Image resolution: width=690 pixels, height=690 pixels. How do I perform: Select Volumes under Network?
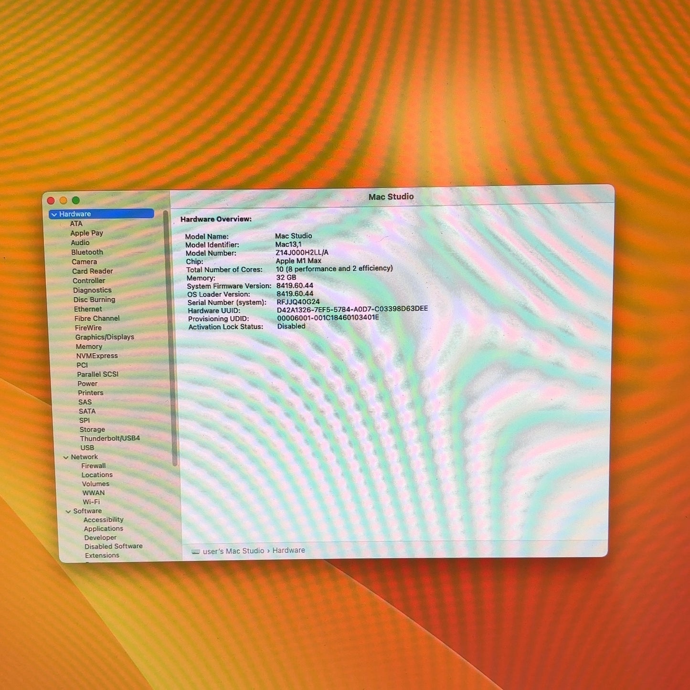coord(96,484)
